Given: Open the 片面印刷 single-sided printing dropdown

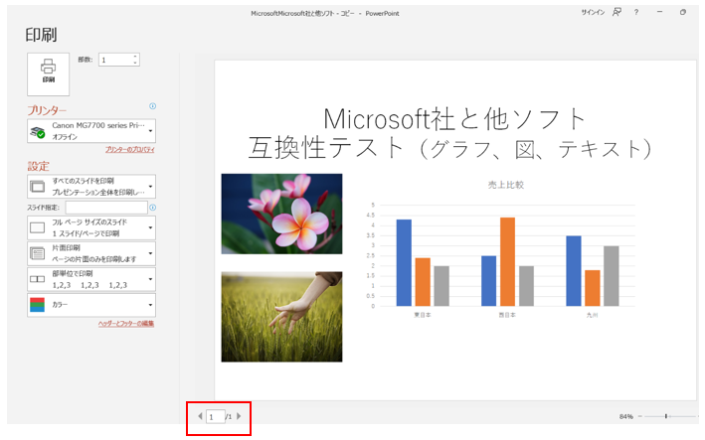Looking at the screenshot, I should tap(90, 253).
